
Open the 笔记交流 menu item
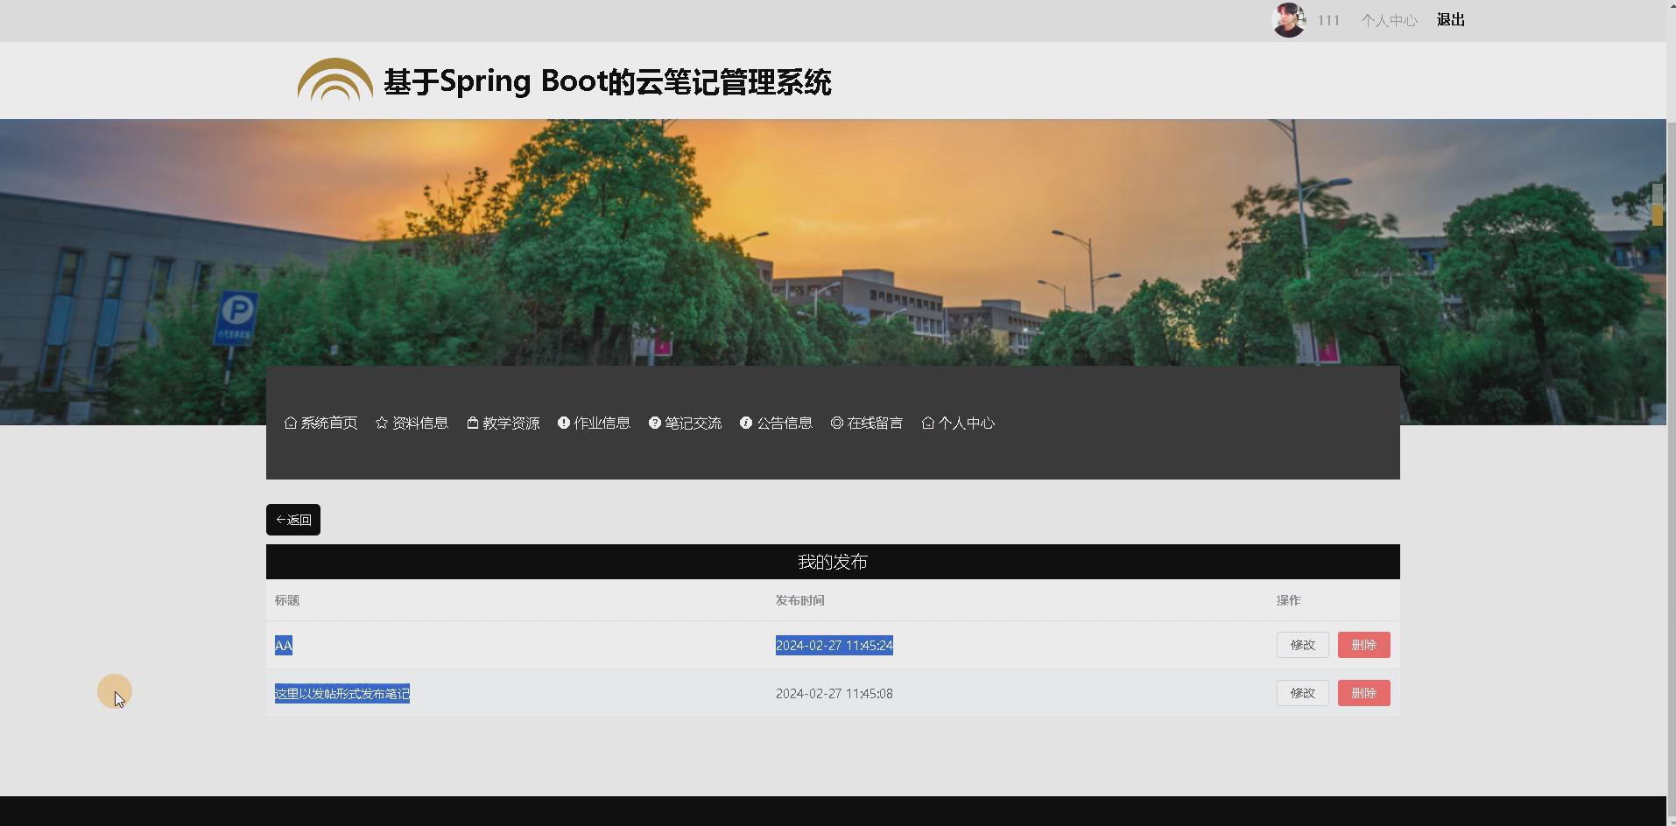point(694,423)
